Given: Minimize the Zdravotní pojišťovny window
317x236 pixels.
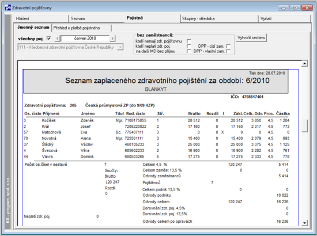Looking at the screenshot, I should coord(284,8).
